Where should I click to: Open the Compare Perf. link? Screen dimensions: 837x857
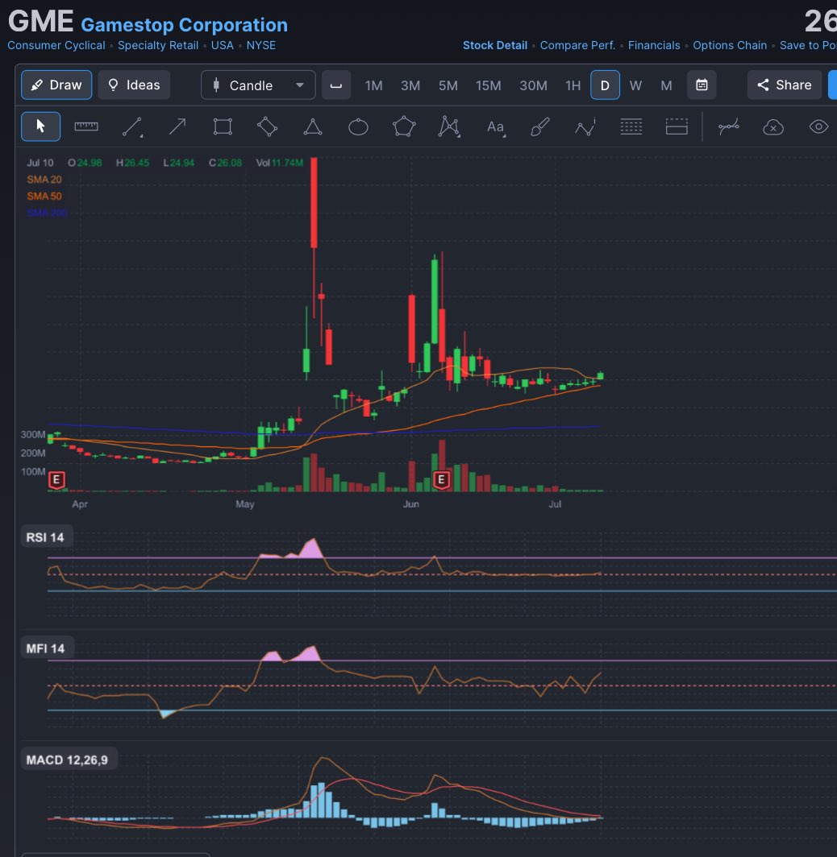click(577, 45)
